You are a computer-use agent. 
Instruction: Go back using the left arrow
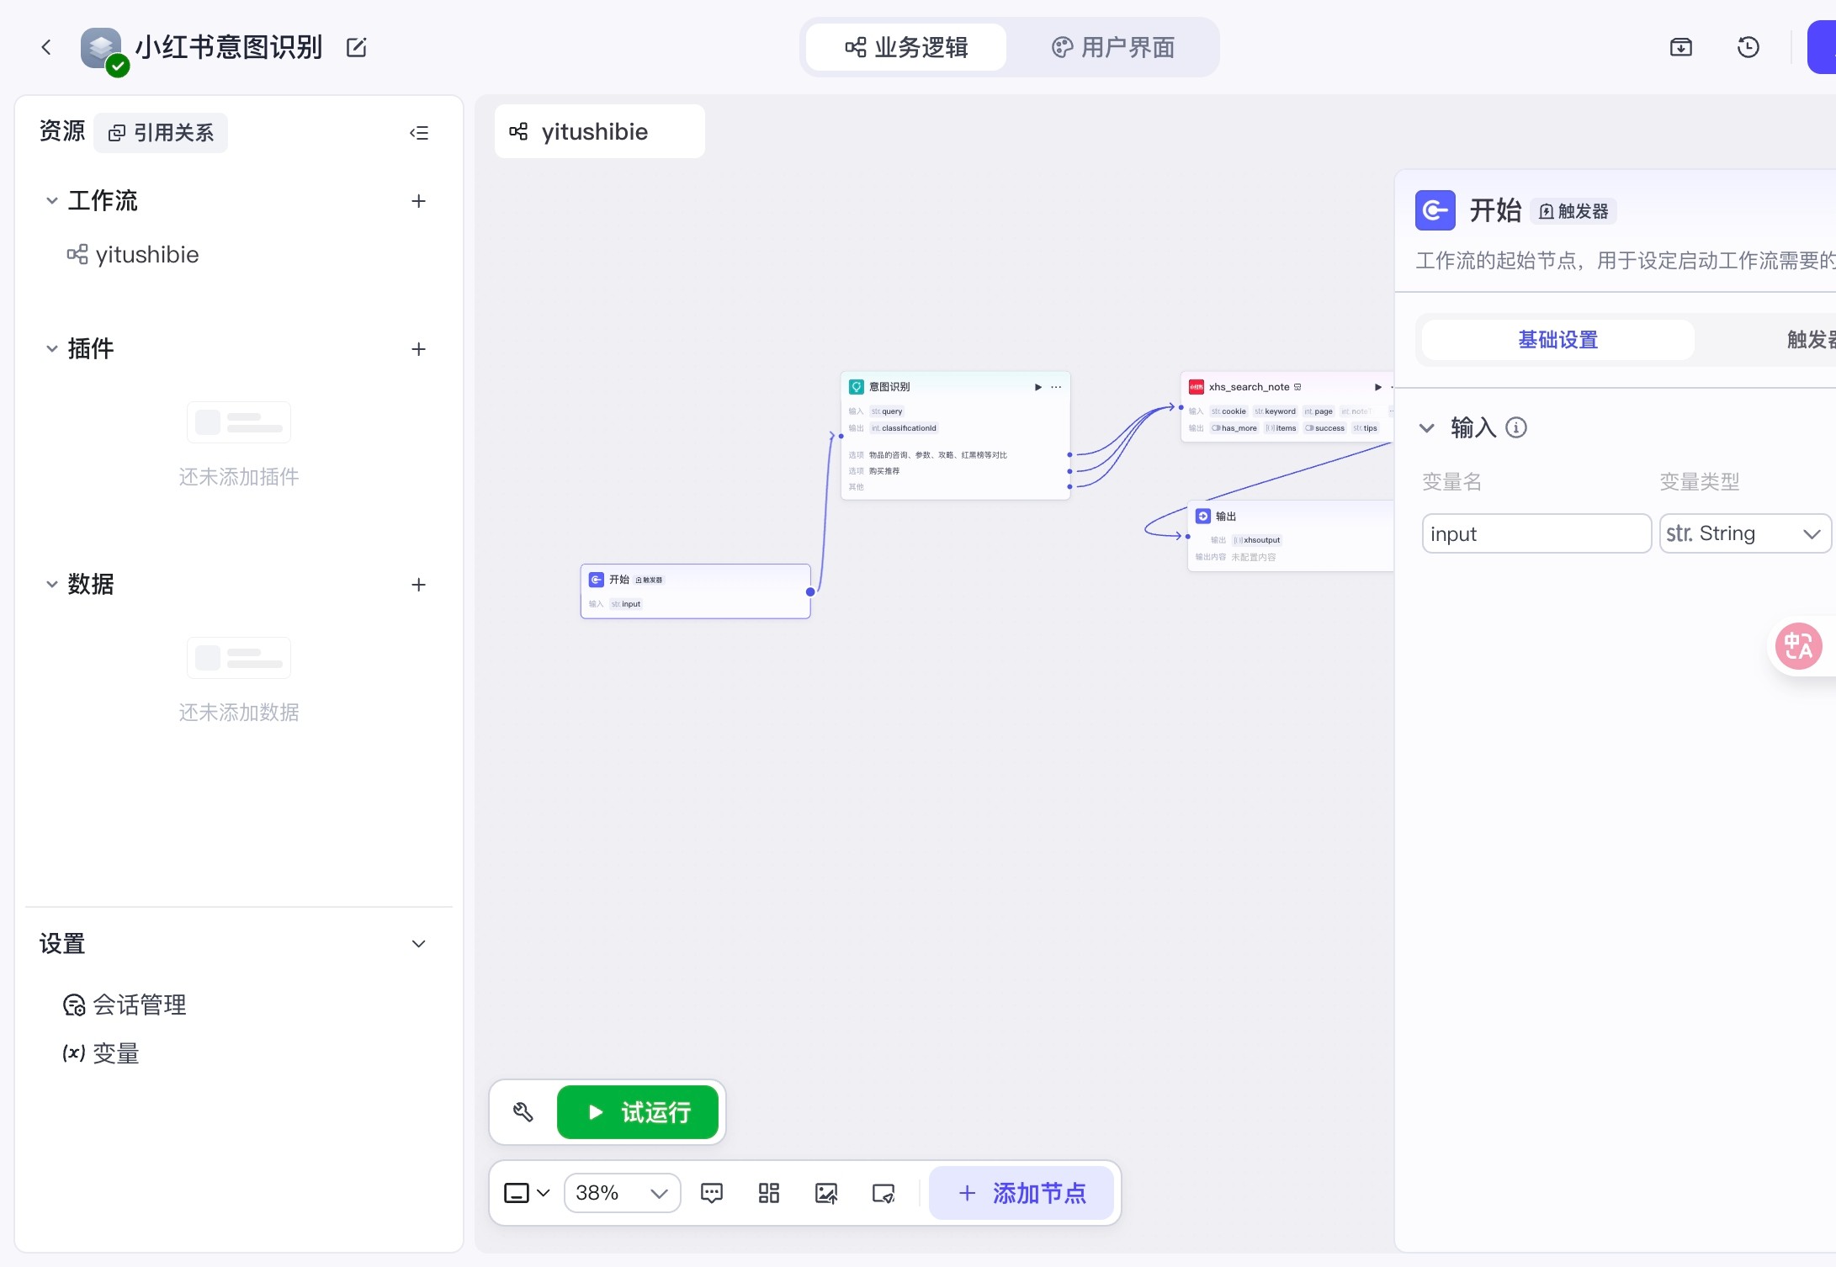pyautogui.click(x=47, y=48)
